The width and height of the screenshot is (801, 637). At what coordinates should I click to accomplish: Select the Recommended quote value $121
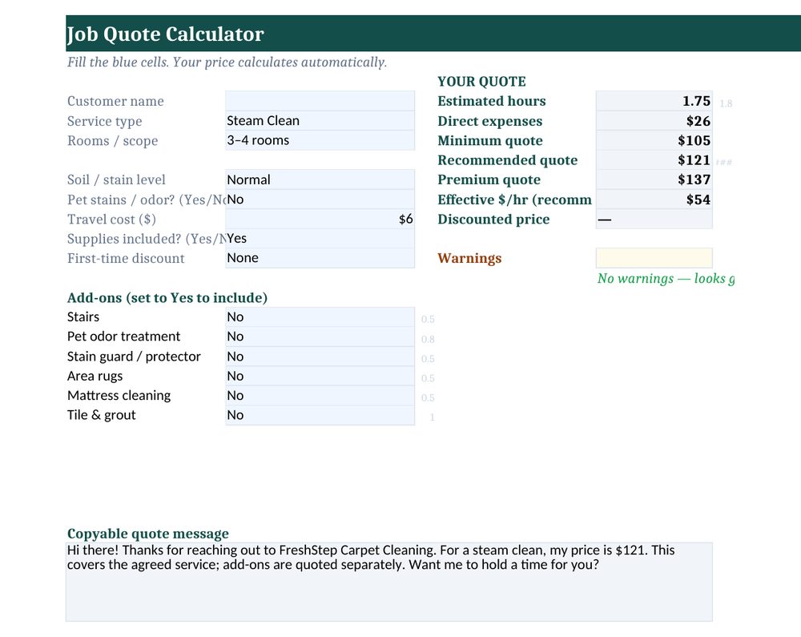point(654,160)
